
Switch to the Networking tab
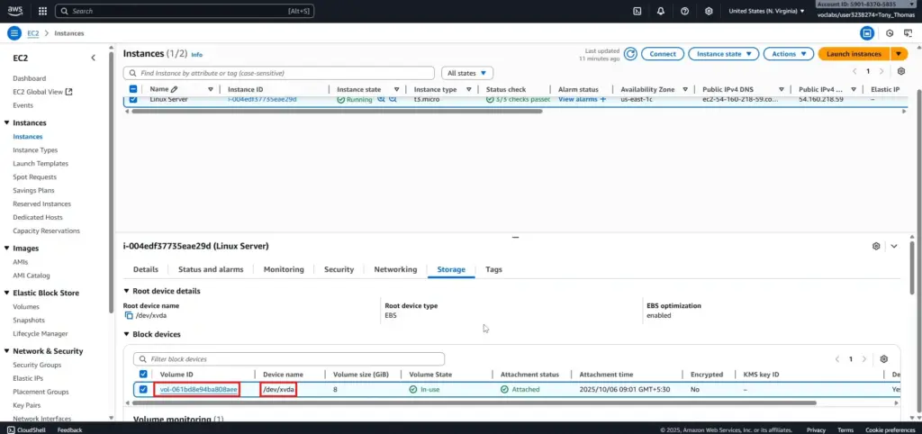click(395, 269)
